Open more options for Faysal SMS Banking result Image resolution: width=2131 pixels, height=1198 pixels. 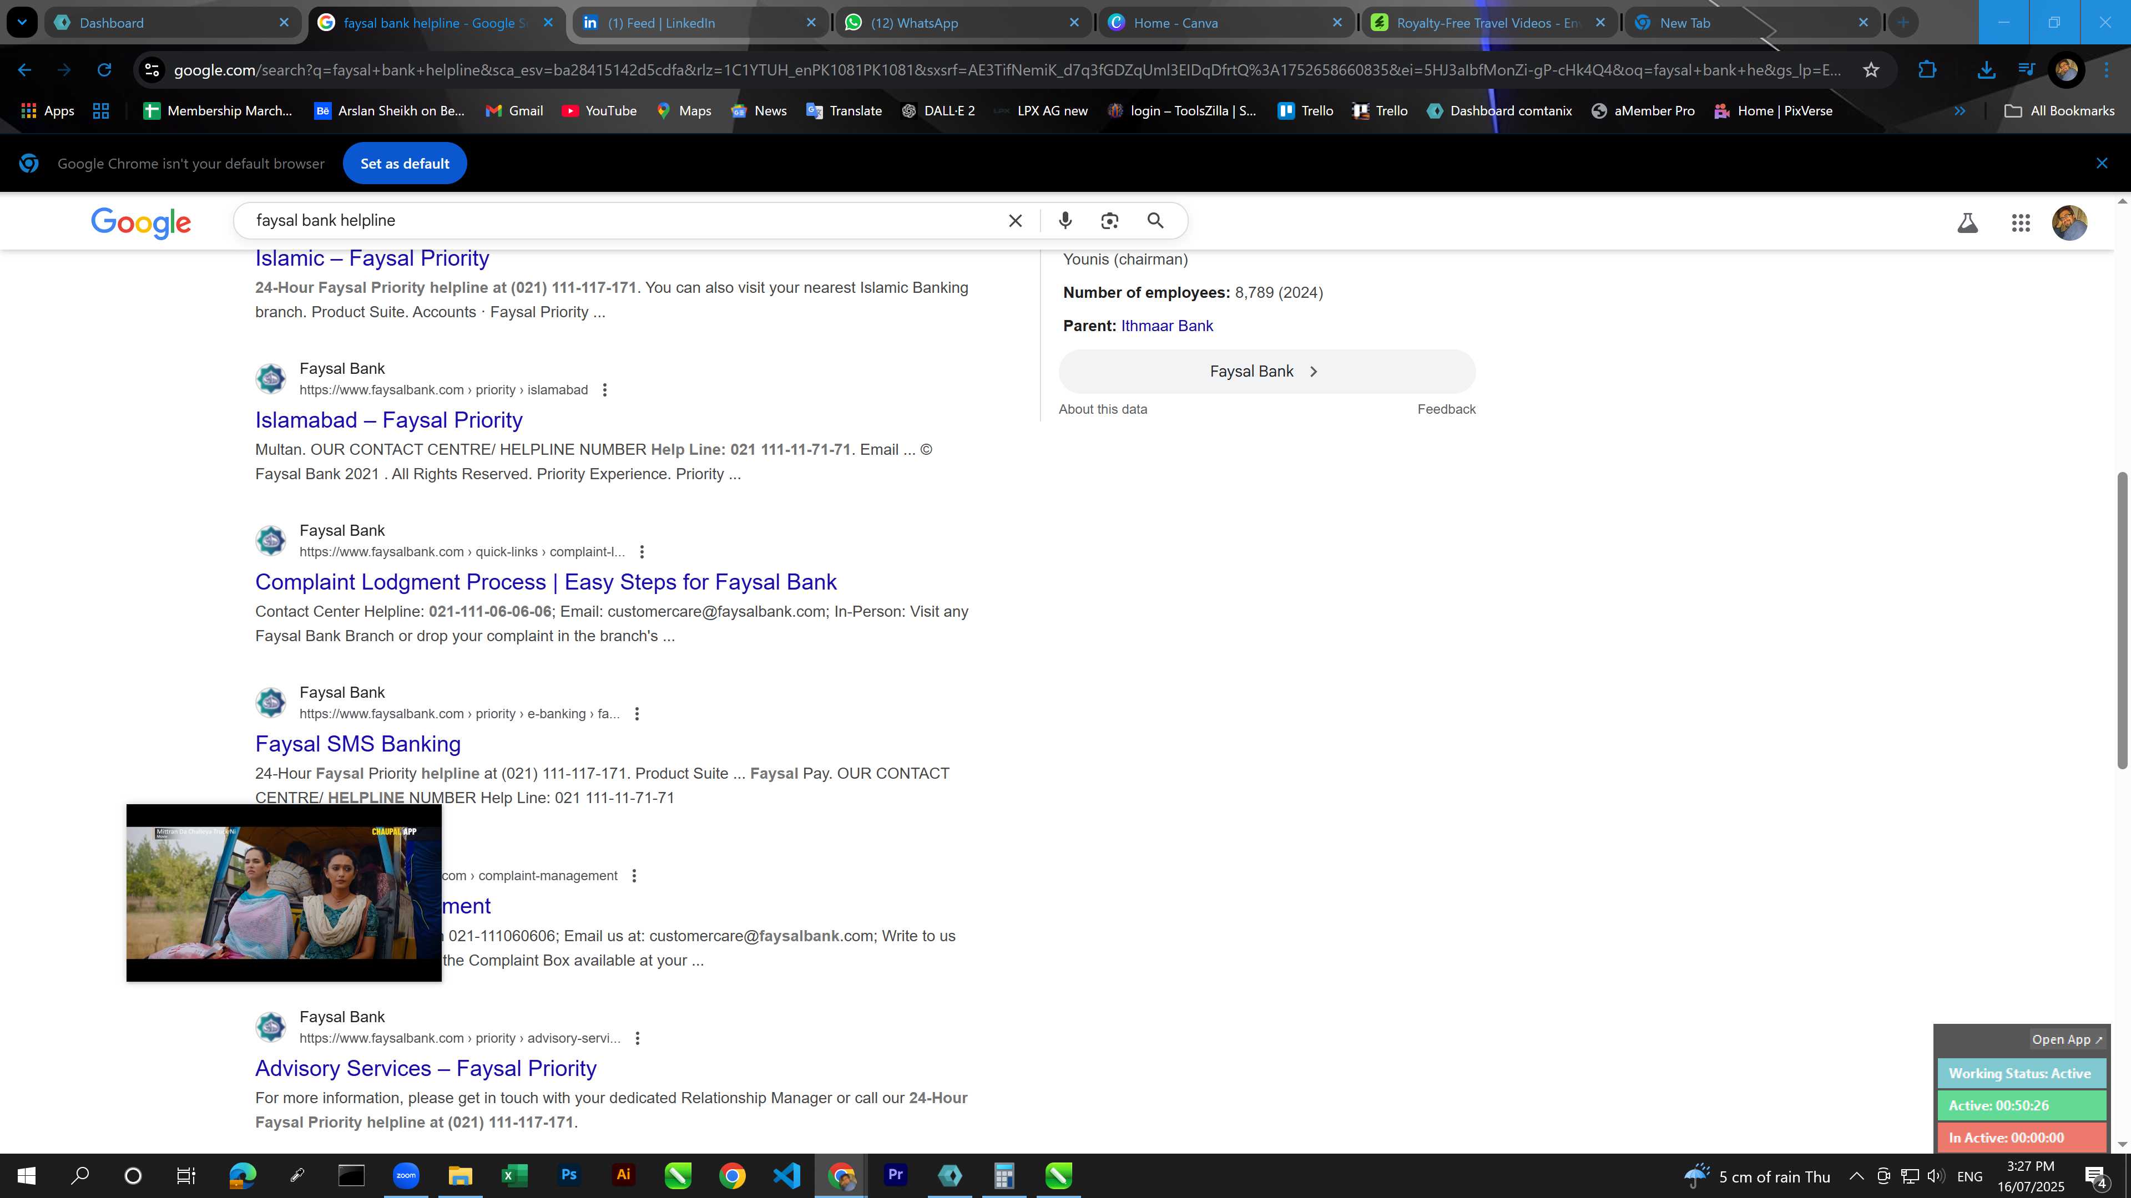click(637, 714)
